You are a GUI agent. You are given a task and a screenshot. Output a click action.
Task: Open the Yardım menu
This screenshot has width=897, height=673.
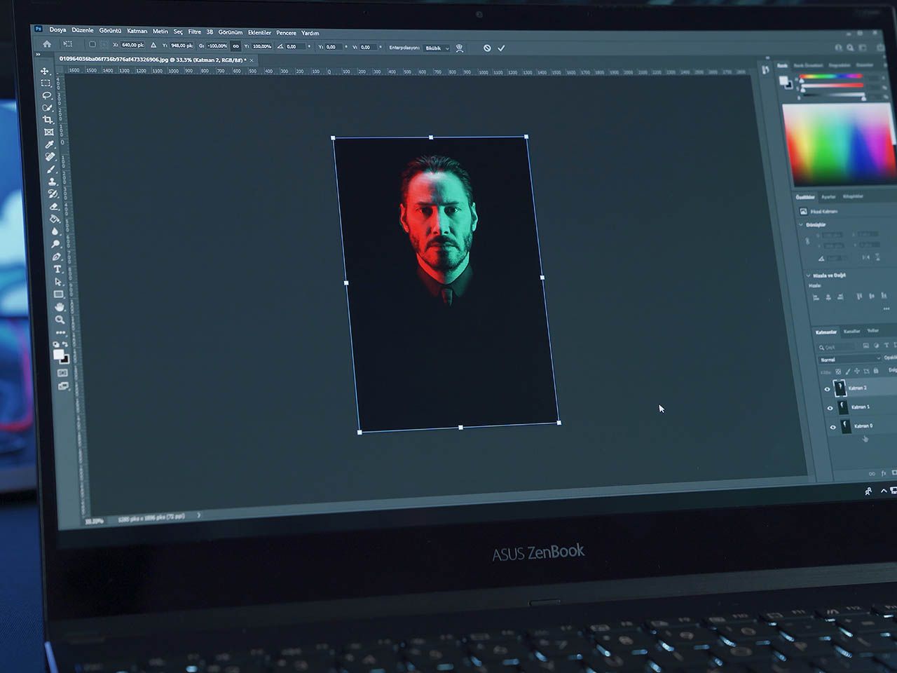[310, 33]
